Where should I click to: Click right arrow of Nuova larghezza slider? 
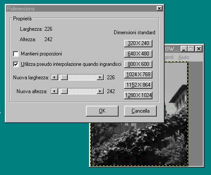pyautogui.click(x=100, y=78)
